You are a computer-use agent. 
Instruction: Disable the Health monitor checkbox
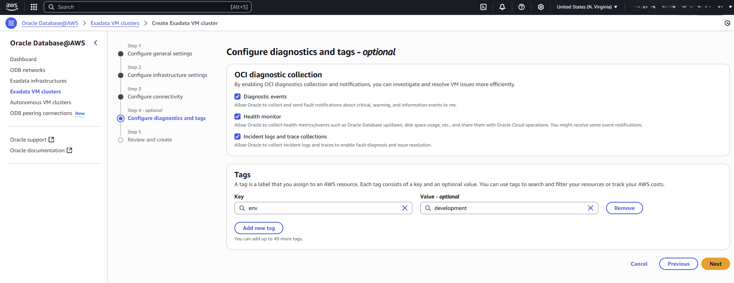click(237, 117)
